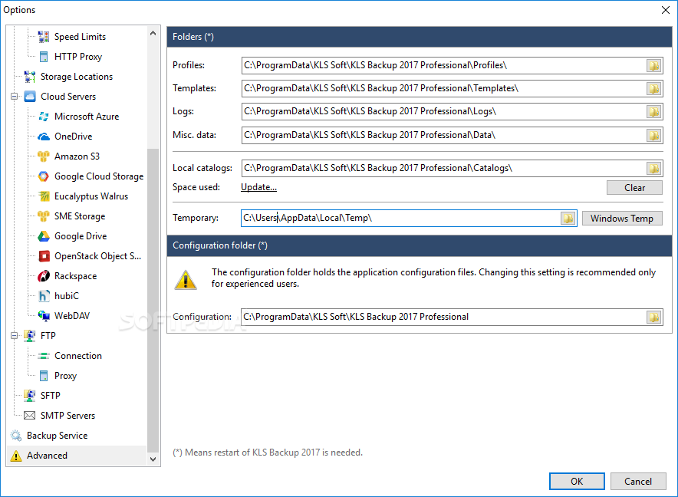
Task: Click the Advanced warning icon
Action: tap(16, 456)
